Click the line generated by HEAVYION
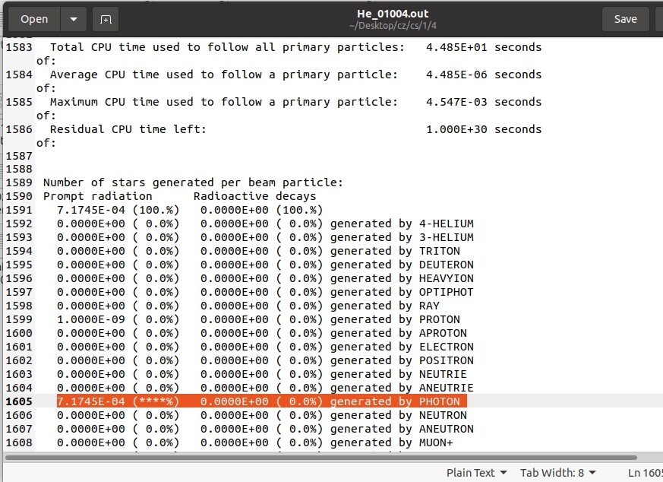 265,278
